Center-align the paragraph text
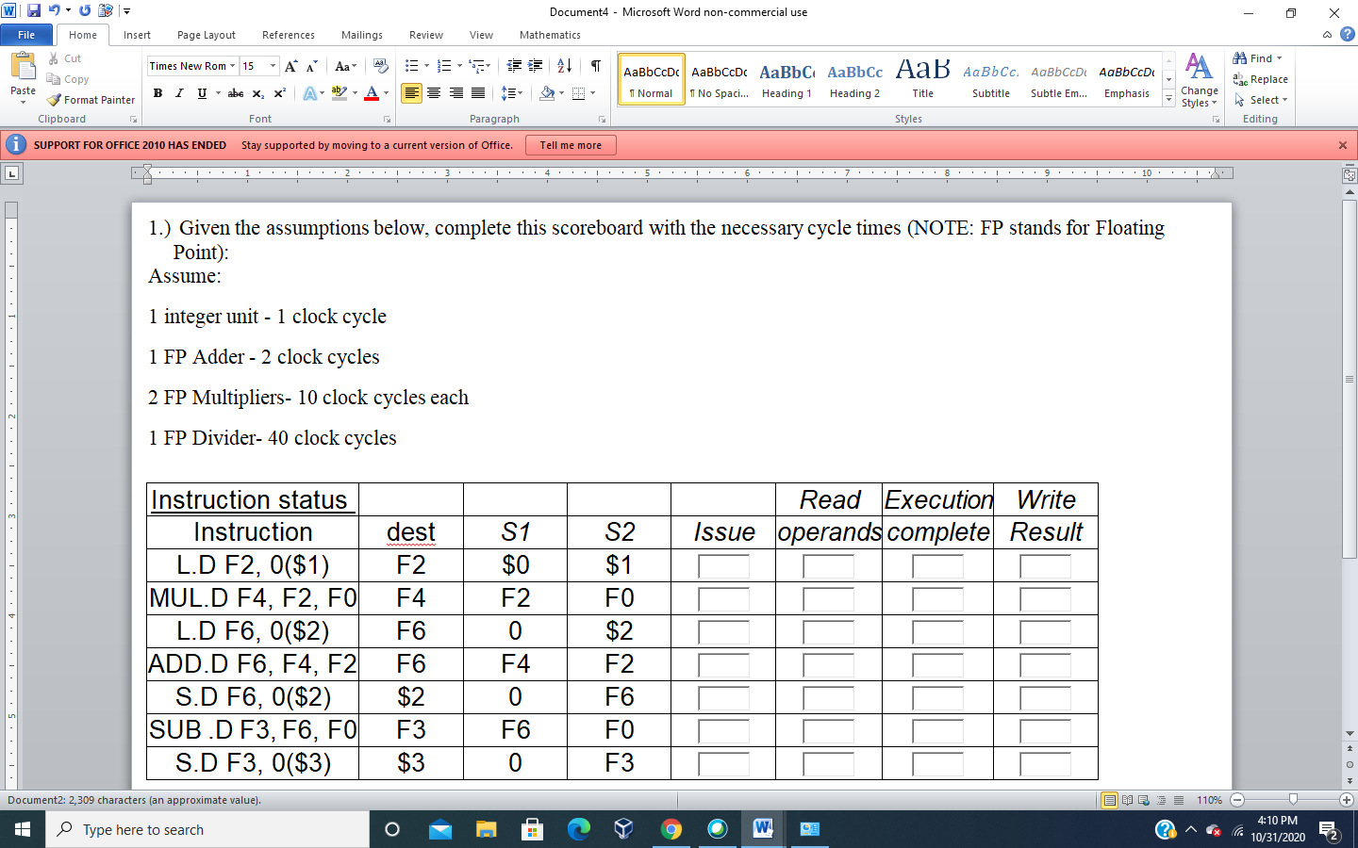Image resolution: width=1358 pixels, height=848 pixels. pyautogui.click(x=434, y=93)
